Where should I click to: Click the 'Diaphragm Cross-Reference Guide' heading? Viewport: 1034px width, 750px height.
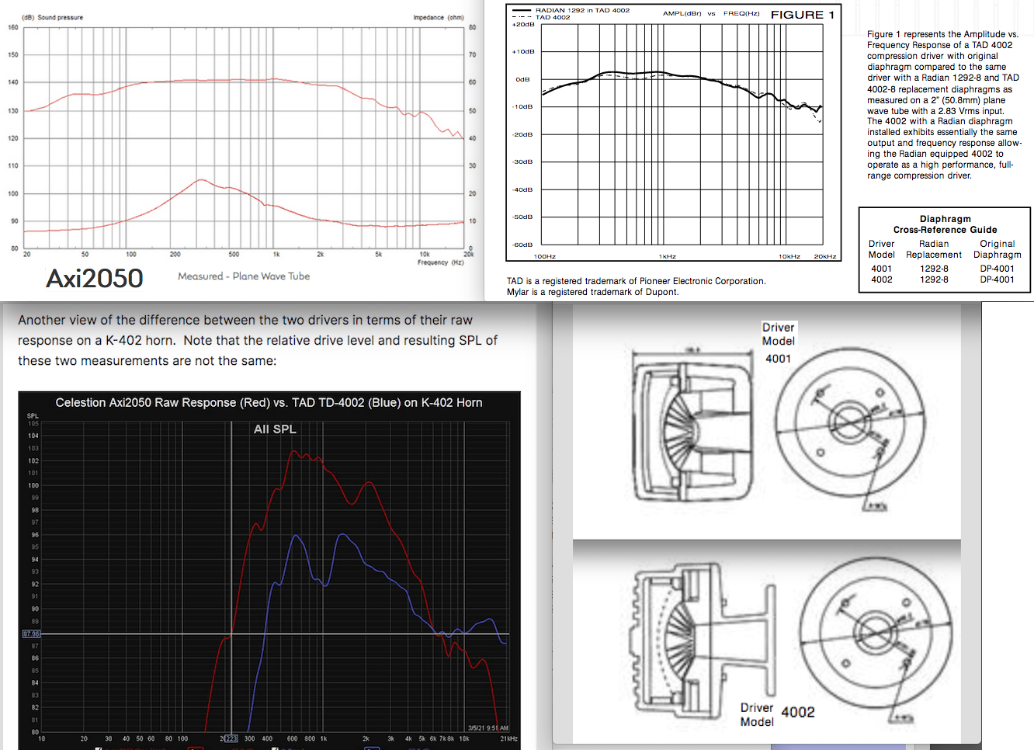(x=945, y=224)
